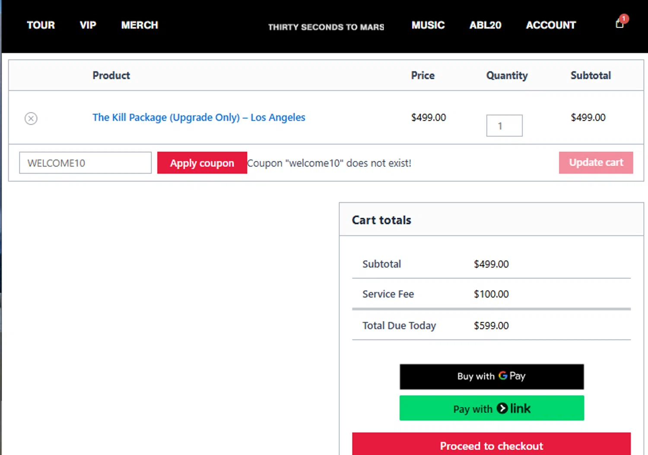Screen dimensions: 648x455
Task: Open the ABL20 menu link
Action: [x=486, y=25]
